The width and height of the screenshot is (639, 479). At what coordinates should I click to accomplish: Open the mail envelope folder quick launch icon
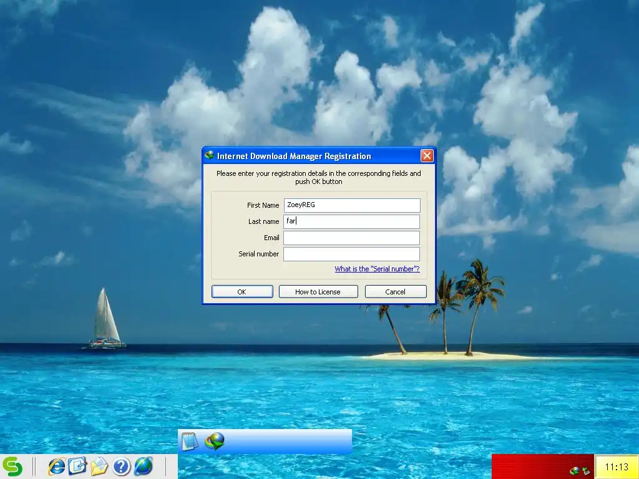click(99, 467)
